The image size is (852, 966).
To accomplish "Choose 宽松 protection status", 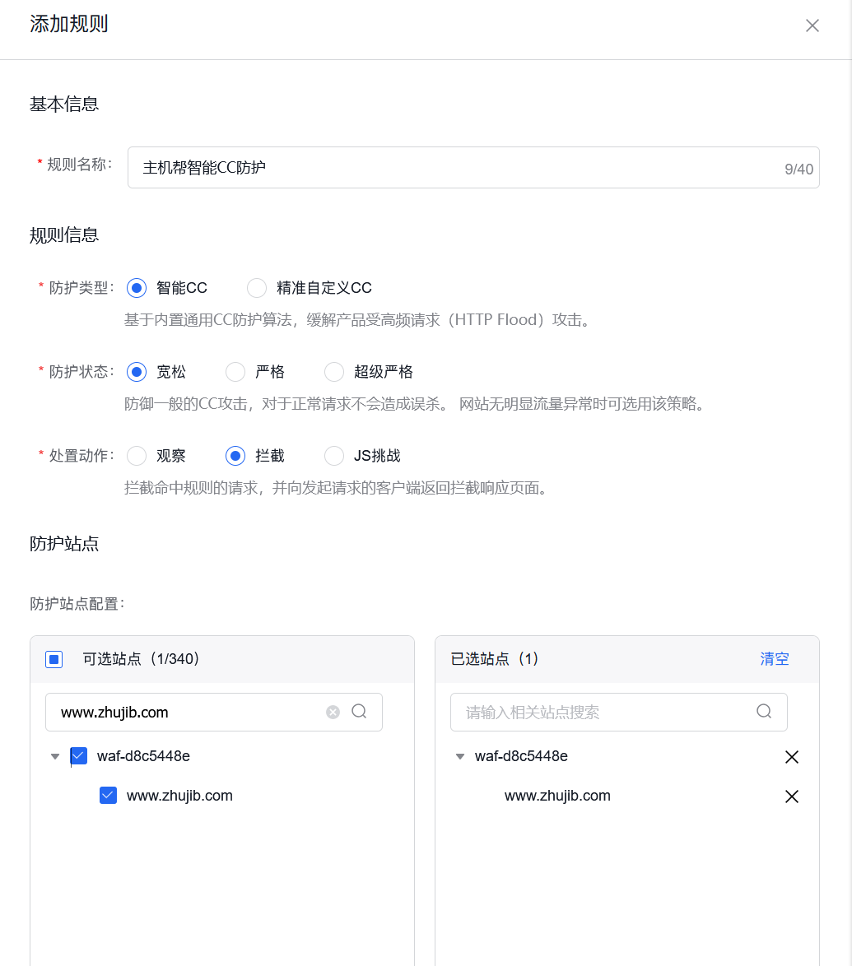I will (137, 372).
